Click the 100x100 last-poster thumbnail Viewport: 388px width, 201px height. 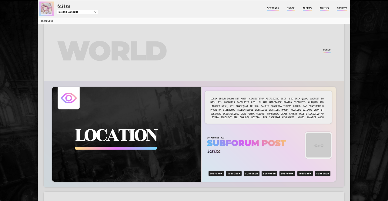tap(318, 145)
